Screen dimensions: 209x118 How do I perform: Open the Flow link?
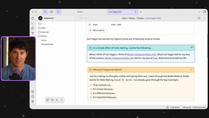click(x=155, y=58)
